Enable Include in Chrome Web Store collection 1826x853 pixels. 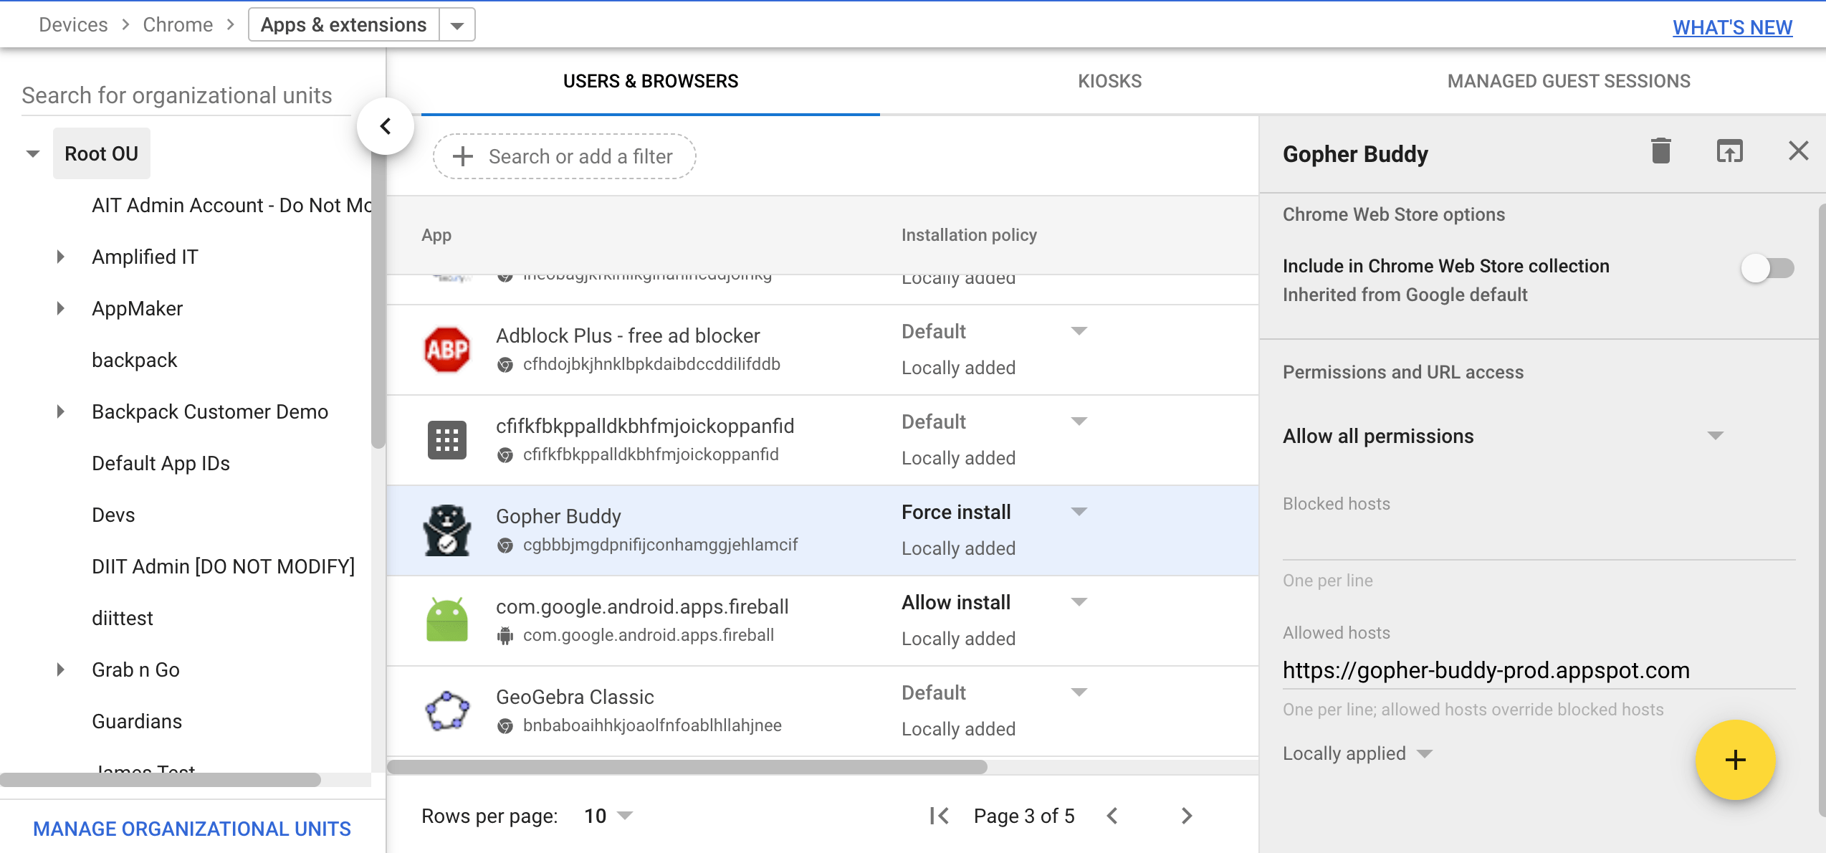1767,270
